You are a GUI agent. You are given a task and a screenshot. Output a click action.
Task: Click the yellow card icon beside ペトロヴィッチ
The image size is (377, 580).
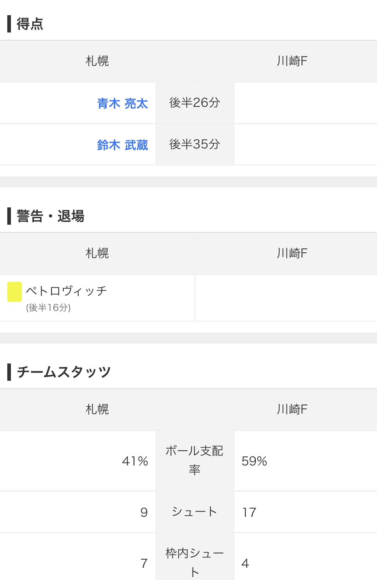pos(15,292)
